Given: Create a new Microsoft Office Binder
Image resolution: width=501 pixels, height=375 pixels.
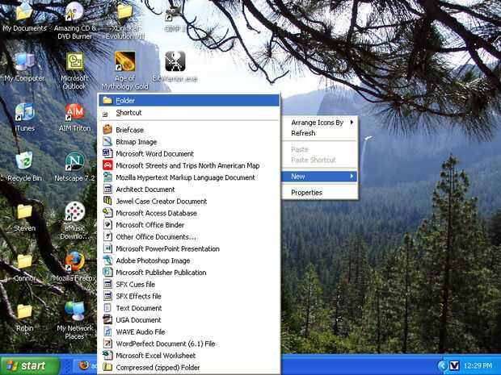Looking at the screenshot, I should point(189,225).
